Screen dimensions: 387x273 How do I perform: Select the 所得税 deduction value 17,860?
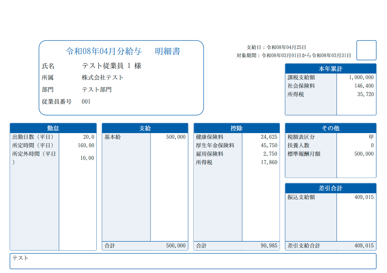click(x=269, y=162)
